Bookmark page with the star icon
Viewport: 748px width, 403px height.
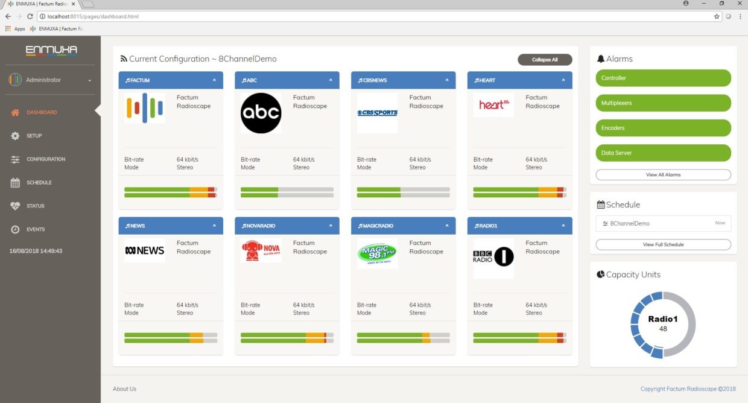point(717,16)
